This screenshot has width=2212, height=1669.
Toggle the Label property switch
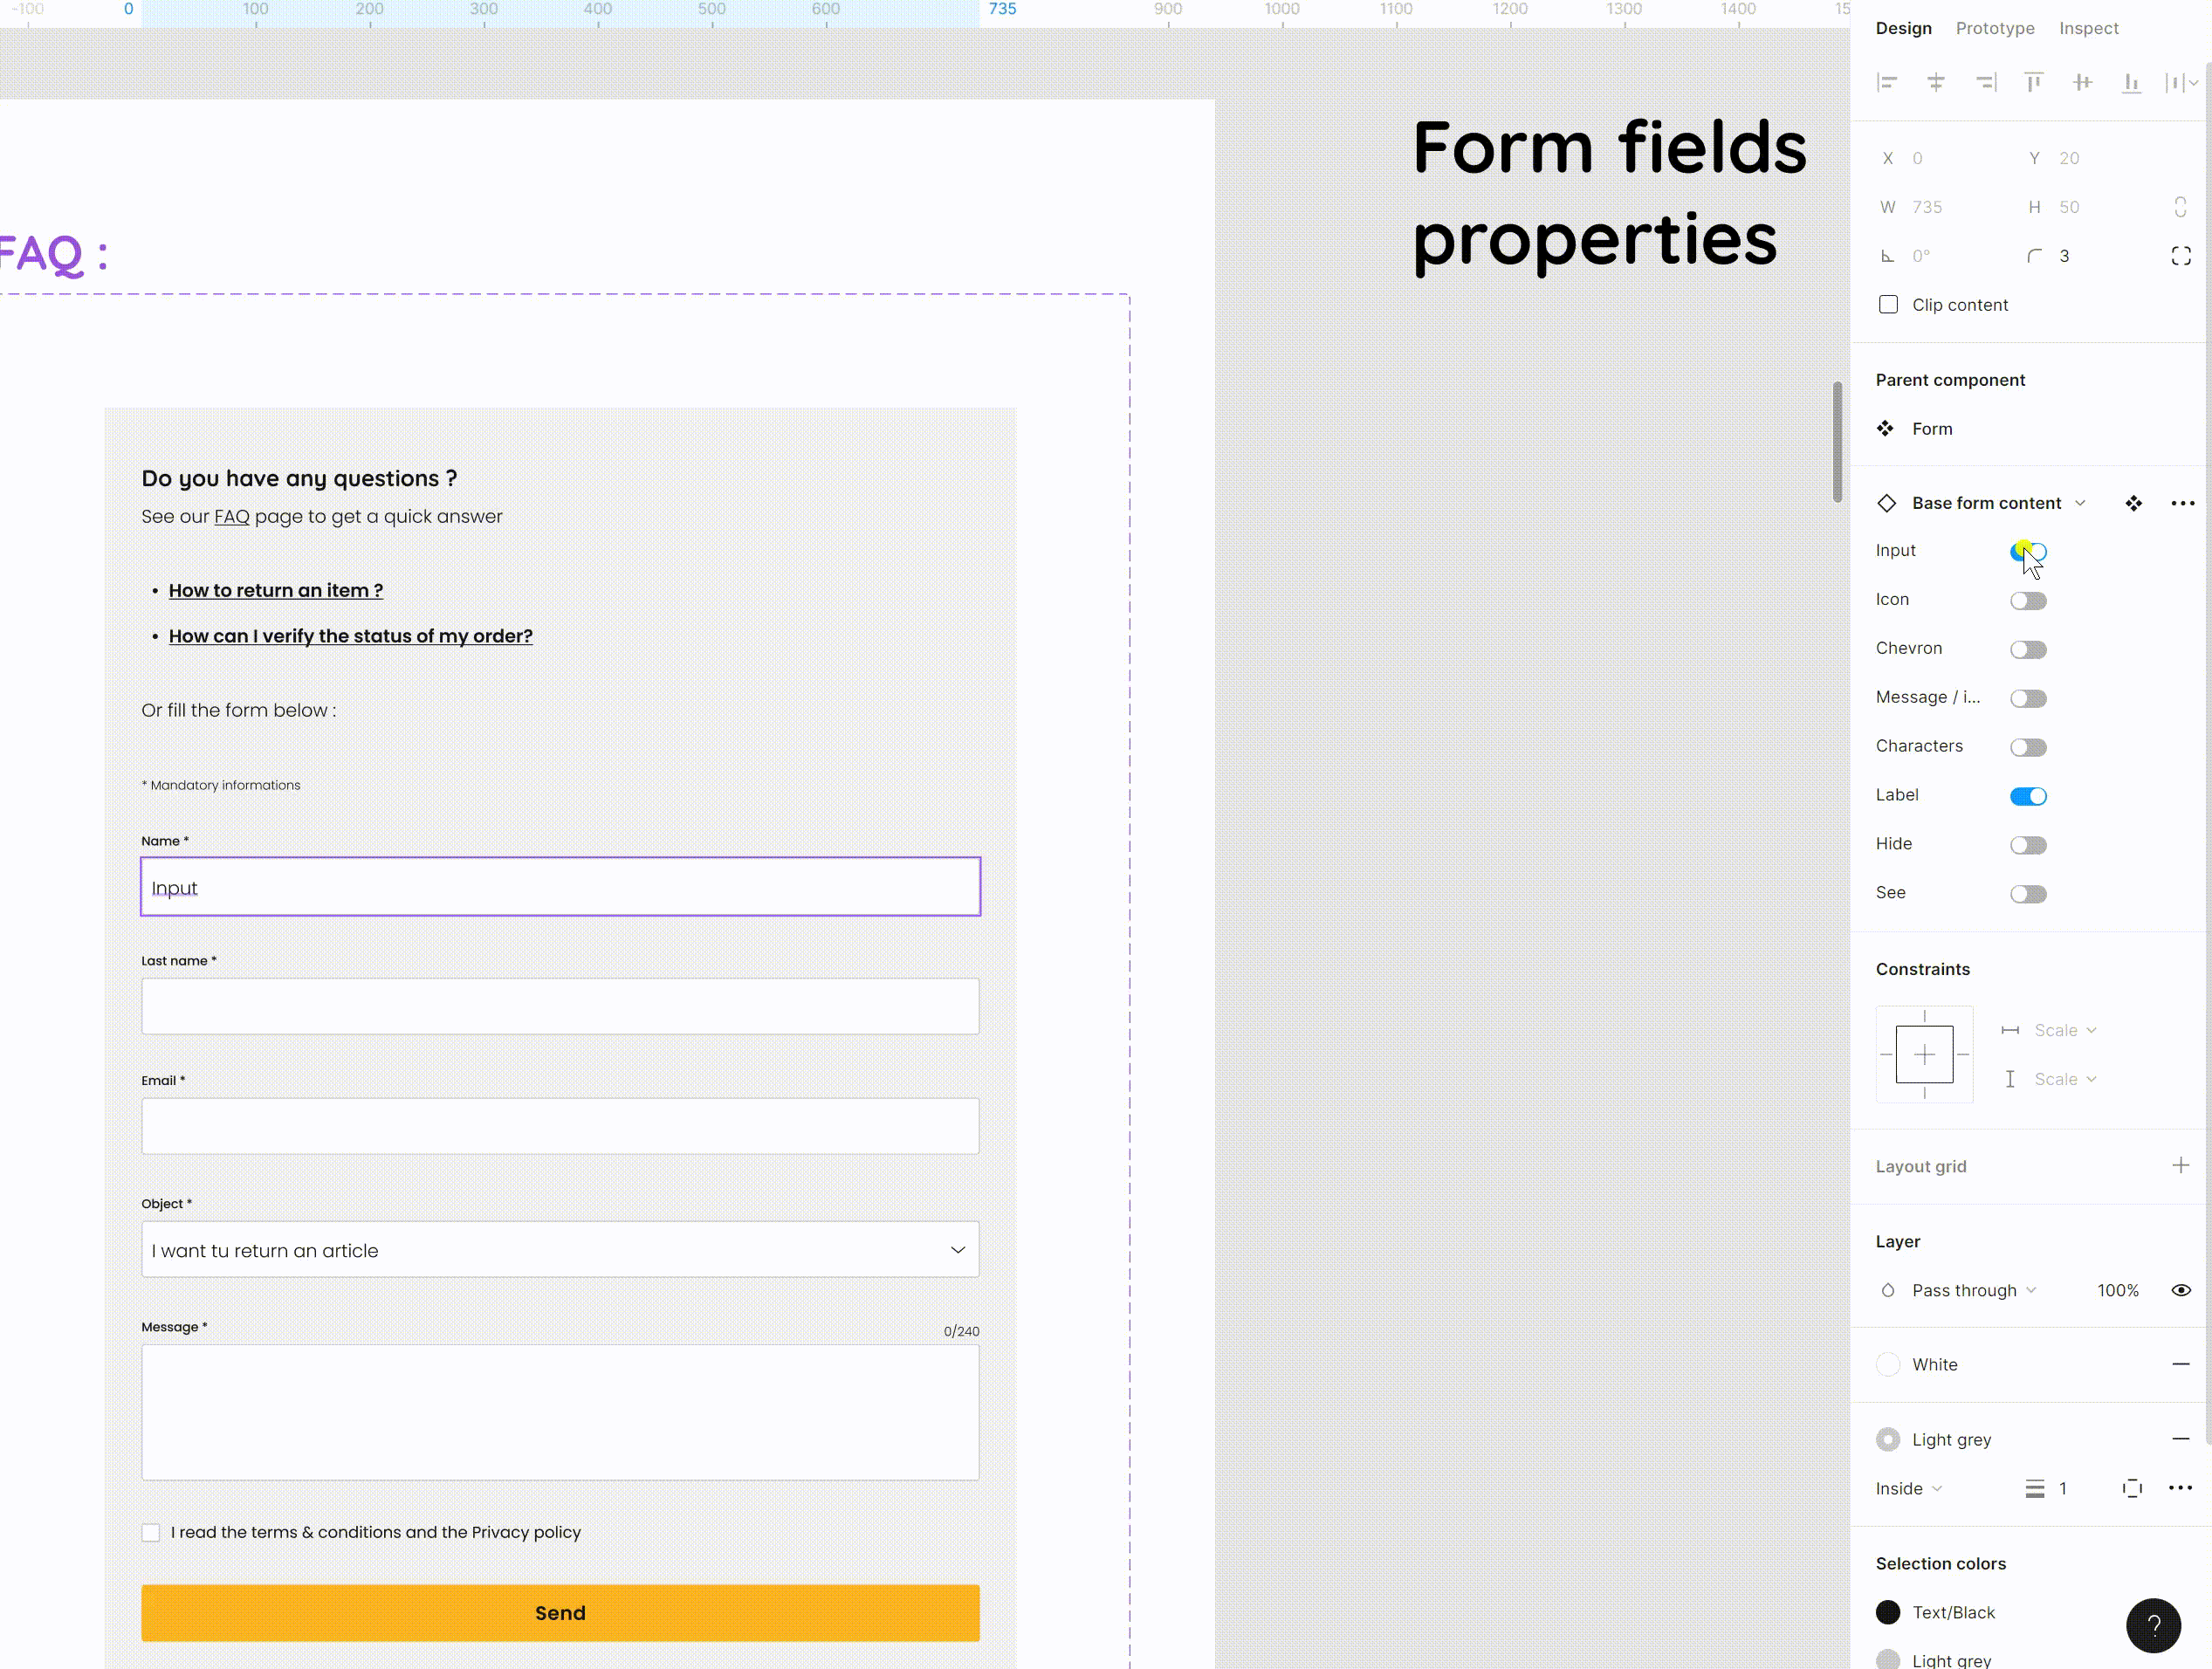(x=2028, y=796)
